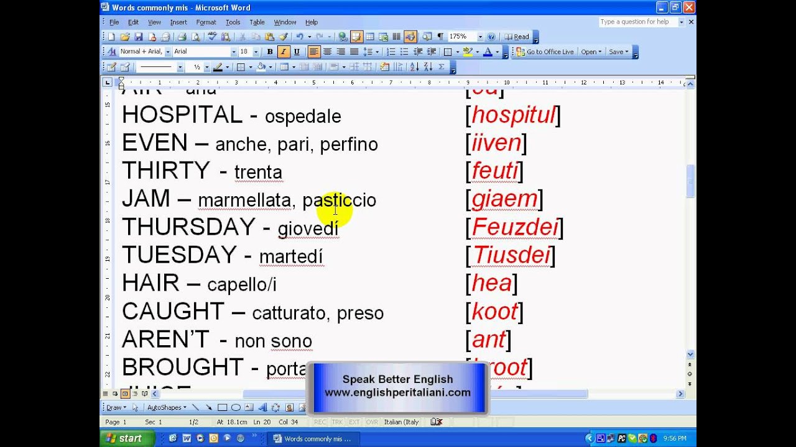The height and width of the screenshot is (447, 796).
Task: Click the Bullets list icon
Action: click(404, 52)
